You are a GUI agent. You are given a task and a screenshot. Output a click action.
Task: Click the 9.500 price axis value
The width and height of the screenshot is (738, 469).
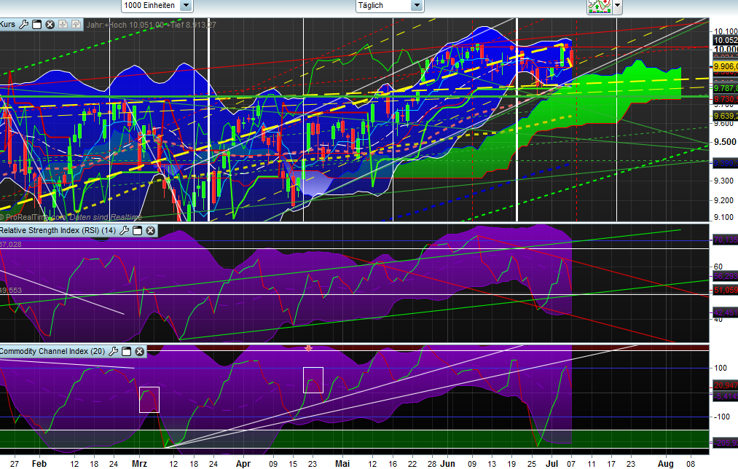pyautogui.click(x=725, y=142)
